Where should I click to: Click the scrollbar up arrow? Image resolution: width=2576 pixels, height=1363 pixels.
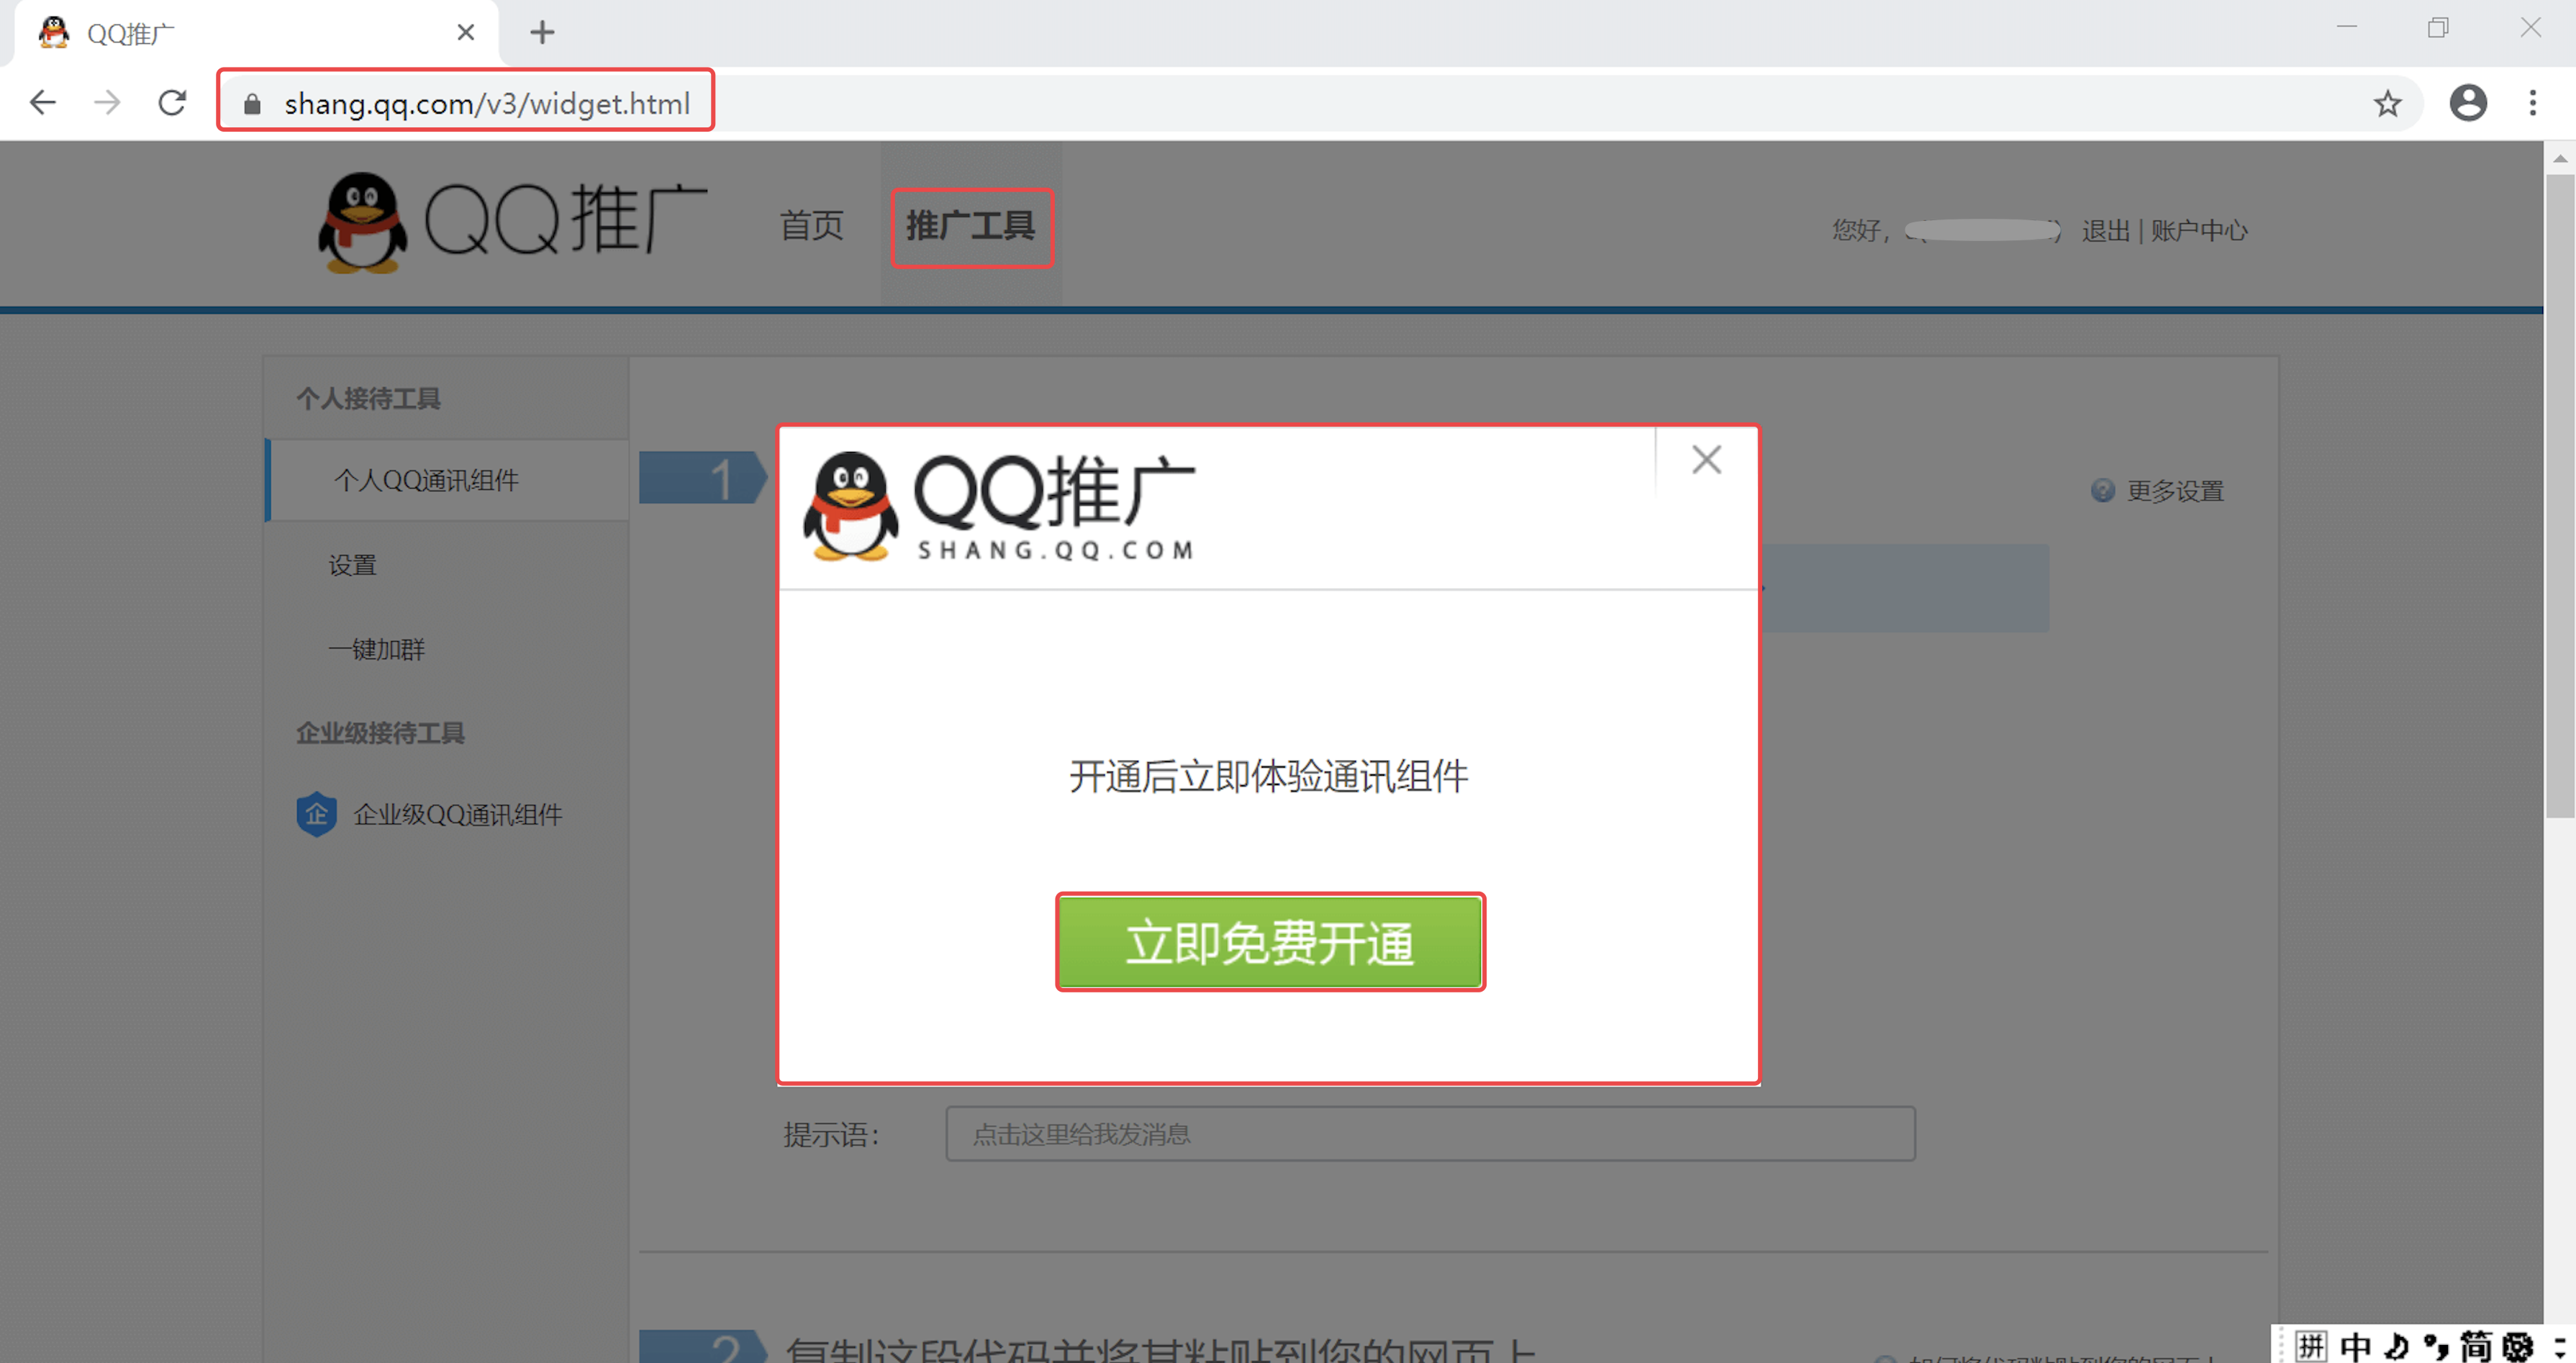[2559, 158]
